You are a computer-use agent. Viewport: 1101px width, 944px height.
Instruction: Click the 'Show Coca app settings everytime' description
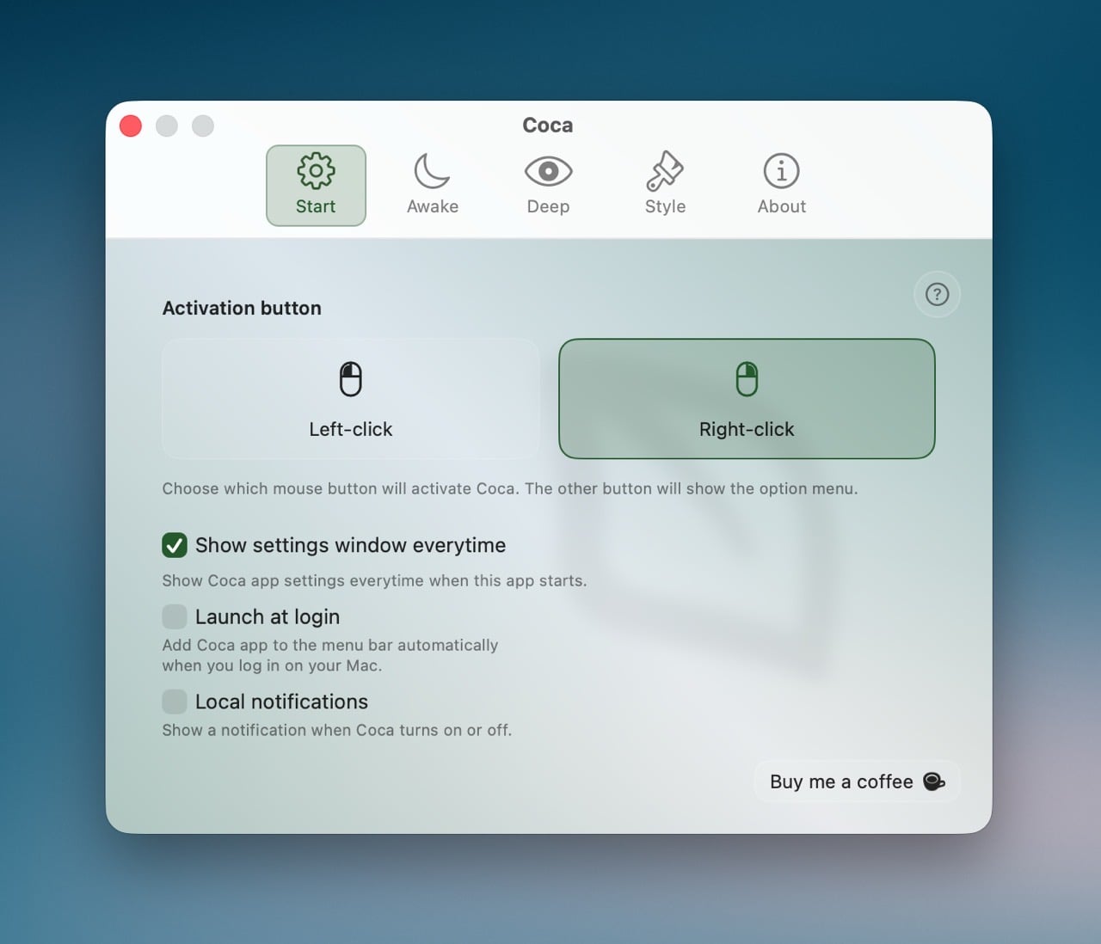(374, 580)
